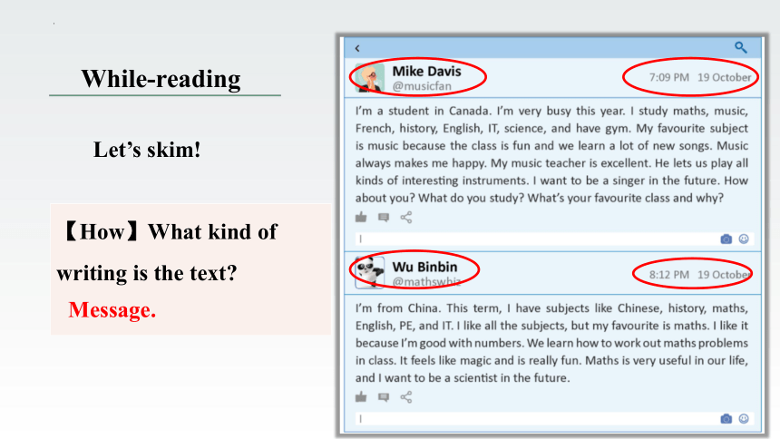
Task: Click Wu Binbin's text 'I'm from China'
Action: (398, 308)
